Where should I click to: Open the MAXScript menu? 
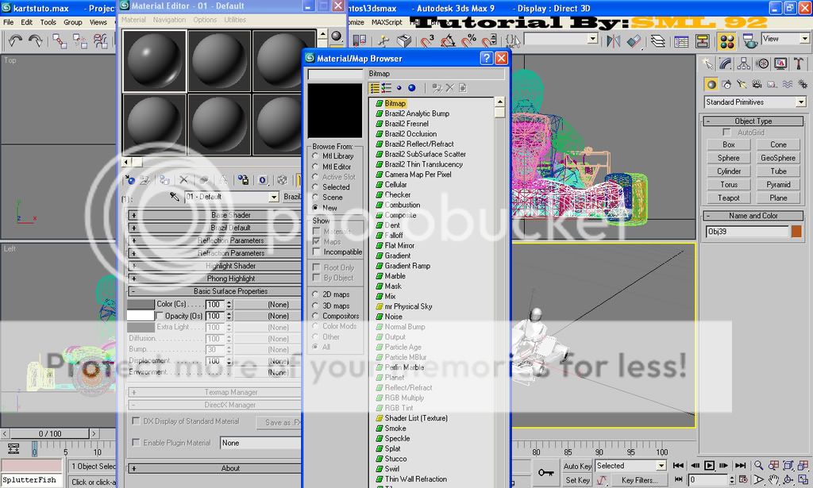(387, 22)
